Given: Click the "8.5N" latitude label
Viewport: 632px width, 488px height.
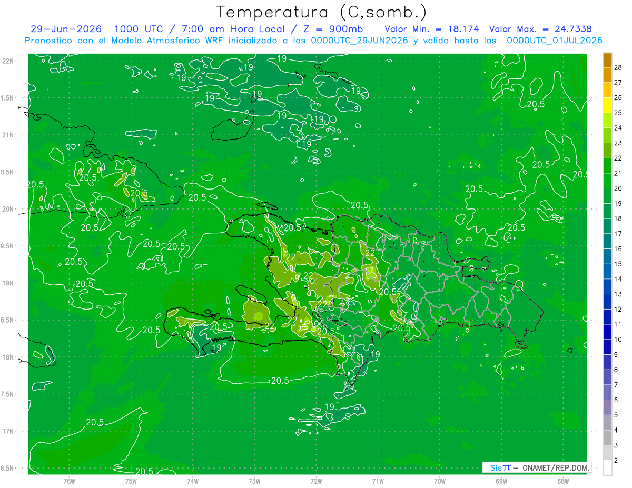Looking at the screenshot, I should click(8, 320).
